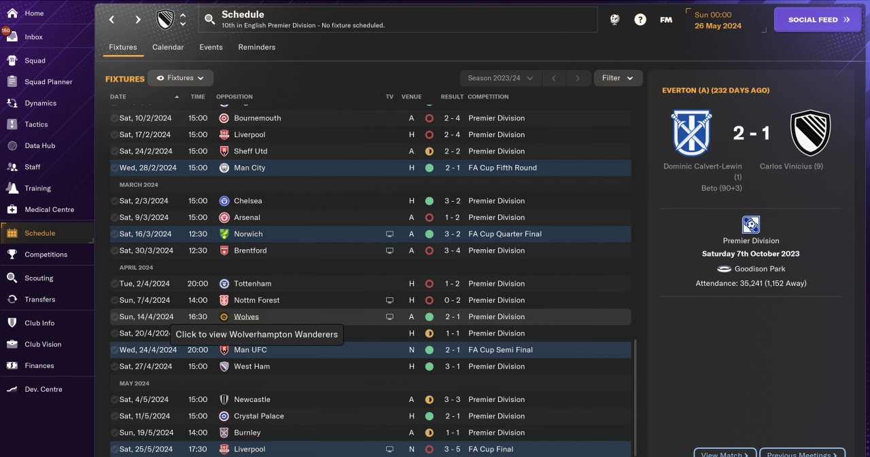This screenshot has width=870, height=457.
Task: Click the club crest in top bar
Action: click(165, 20)
